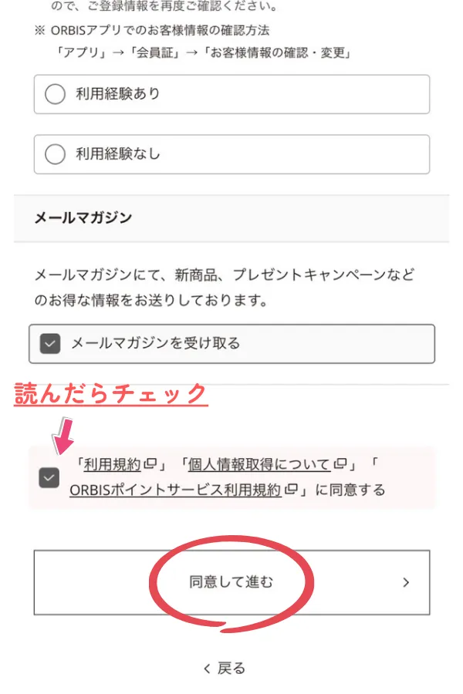Toggle the terms agreement checkbox
This screenshot has width=463, height=694.
click(49, 478)
